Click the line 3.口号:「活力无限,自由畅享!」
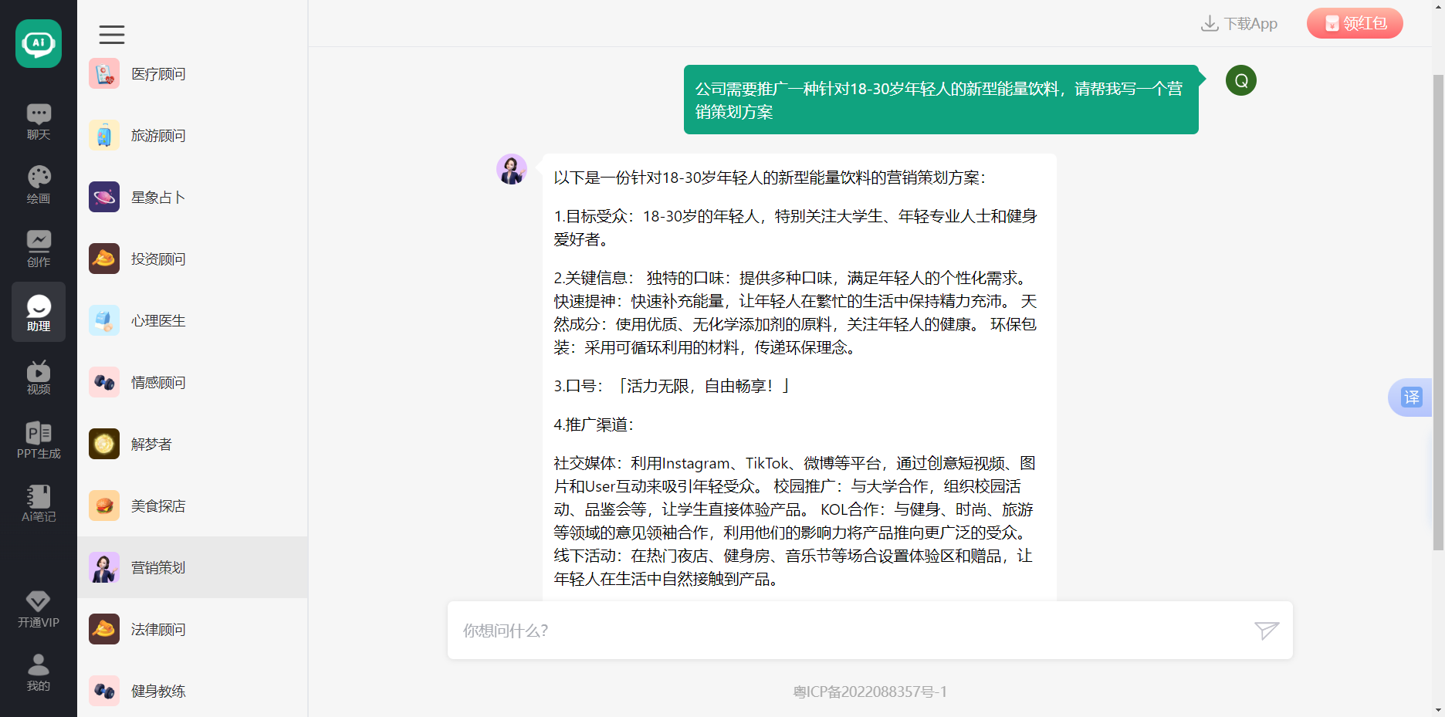The height and width of the screenshot is (717, 1445). tap(672, 386)
